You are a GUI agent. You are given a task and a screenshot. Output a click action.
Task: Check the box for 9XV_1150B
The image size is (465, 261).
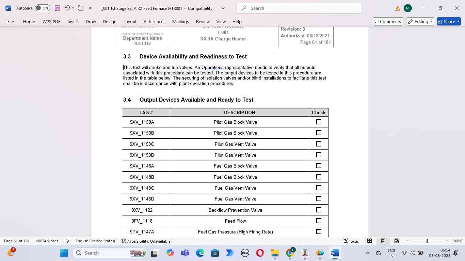(319, 133)
